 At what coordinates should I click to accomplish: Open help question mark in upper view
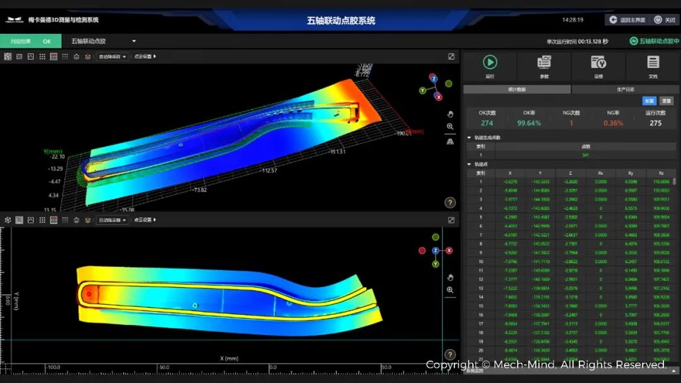click(x=450, y=203)
